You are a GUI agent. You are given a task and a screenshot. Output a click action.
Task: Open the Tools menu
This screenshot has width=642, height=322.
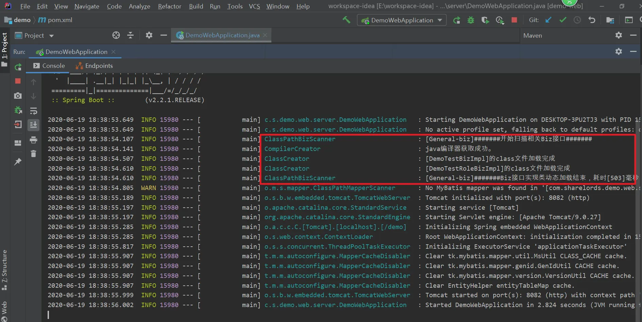pos(235,6)
